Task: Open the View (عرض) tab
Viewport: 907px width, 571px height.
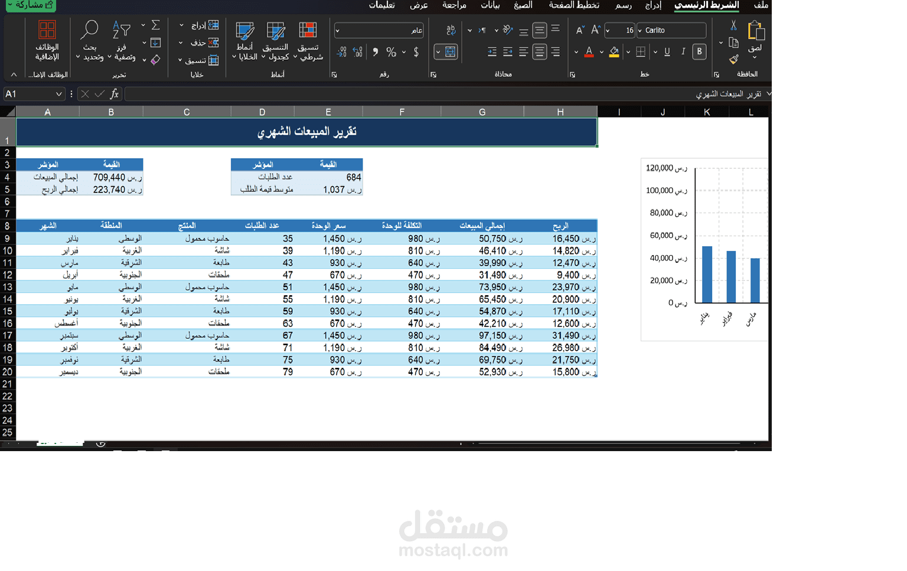Action: (x=419, y=5)
